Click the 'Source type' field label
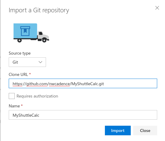 [x=20, y=53]
